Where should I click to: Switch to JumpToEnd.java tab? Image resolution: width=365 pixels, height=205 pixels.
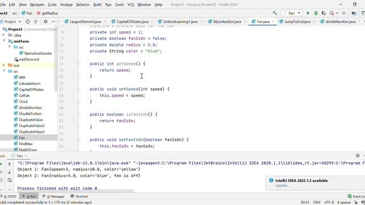298,22
